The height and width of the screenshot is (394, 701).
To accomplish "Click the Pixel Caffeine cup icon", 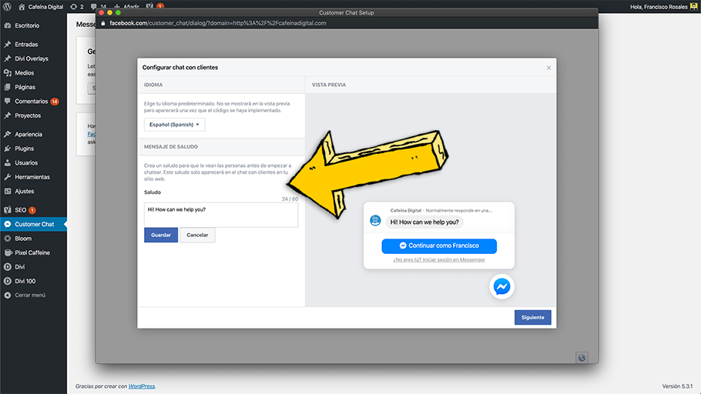I will [8, 253].
